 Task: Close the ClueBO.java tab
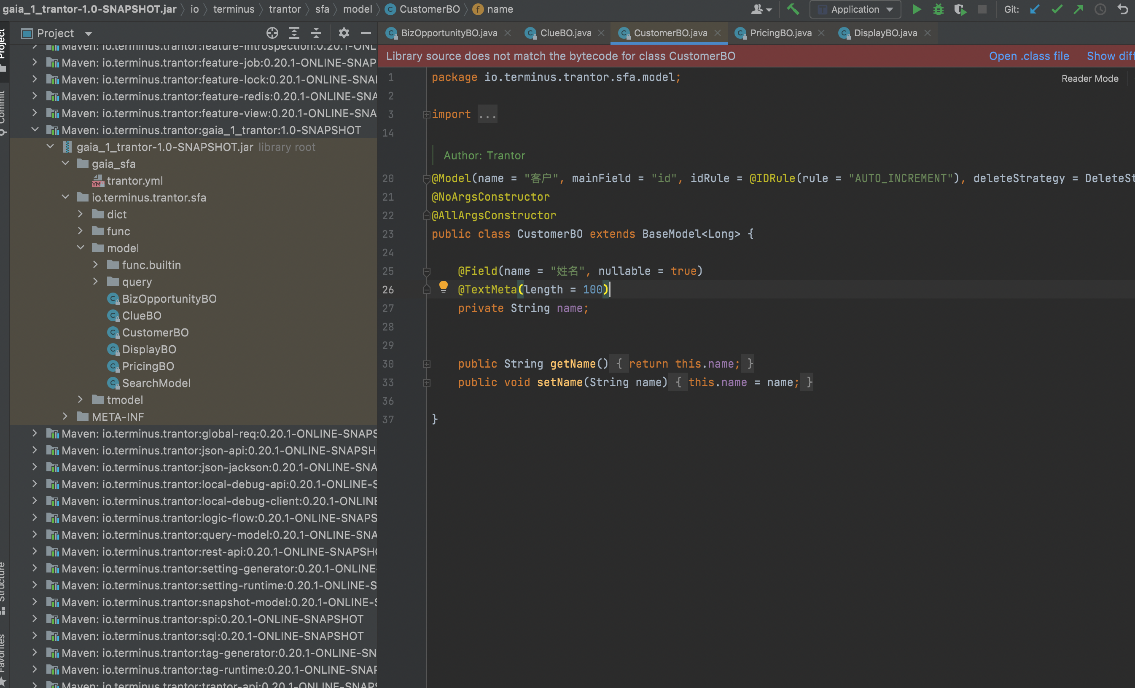(x=601, y=33)
